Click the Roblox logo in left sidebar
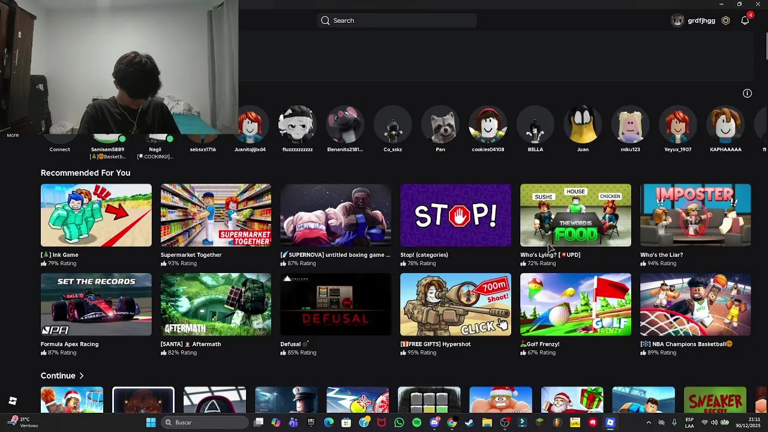Image resolution: width=768 pixels, height=432 pixels. (13, 401)
